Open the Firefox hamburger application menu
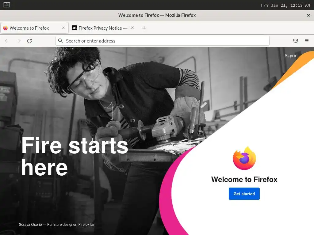The image size is (314, 235). coord(307,41)
